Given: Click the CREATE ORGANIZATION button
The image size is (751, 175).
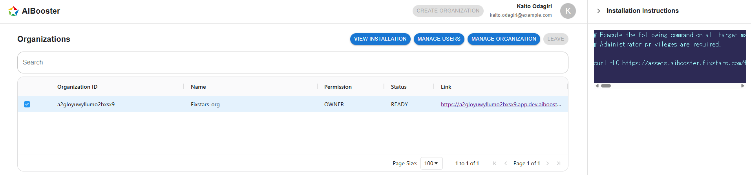Looking at the screenshot, I should pos(448,11).
